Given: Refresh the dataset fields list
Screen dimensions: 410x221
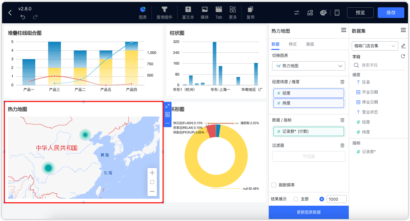Looking at the screenshot, I should [x=403, y=56].
